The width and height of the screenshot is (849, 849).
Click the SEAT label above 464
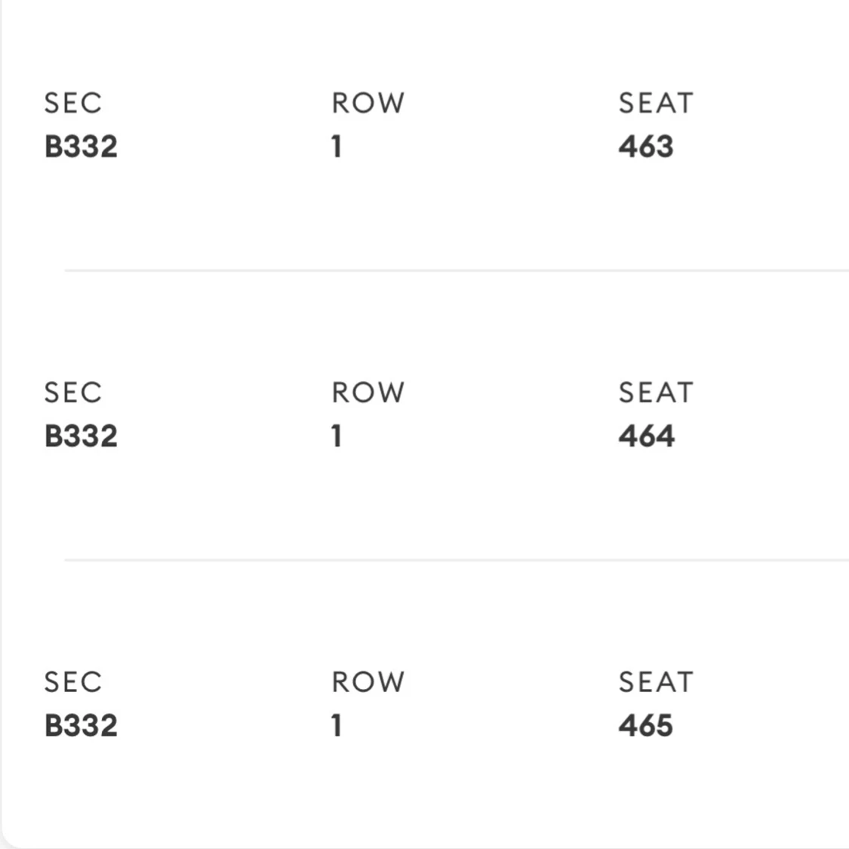(656, 392)
